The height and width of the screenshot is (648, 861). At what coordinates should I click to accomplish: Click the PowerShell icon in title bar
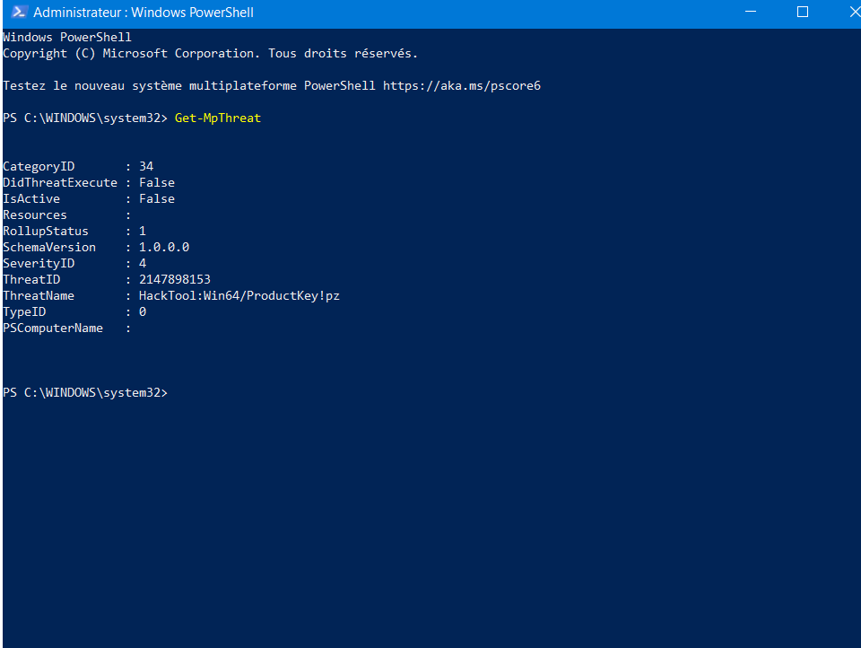pos(19,12)
